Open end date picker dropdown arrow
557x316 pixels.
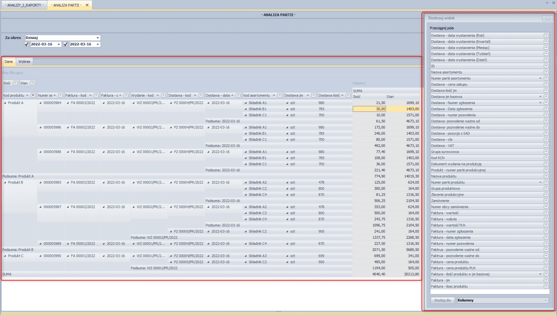click(98, 44)
